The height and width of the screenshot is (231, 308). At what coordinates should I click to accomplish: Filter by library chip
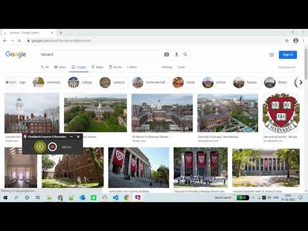276,82
